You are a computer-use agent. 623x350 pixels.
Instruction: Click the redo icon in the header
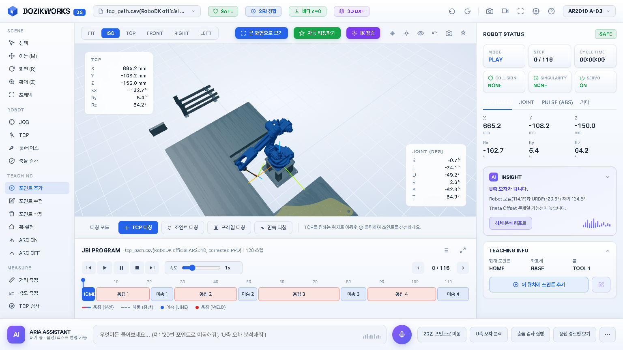click(467, 11)
